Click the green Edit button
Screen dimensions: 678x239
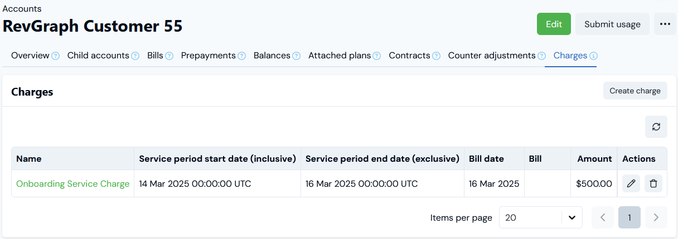(x=554, y=24)
